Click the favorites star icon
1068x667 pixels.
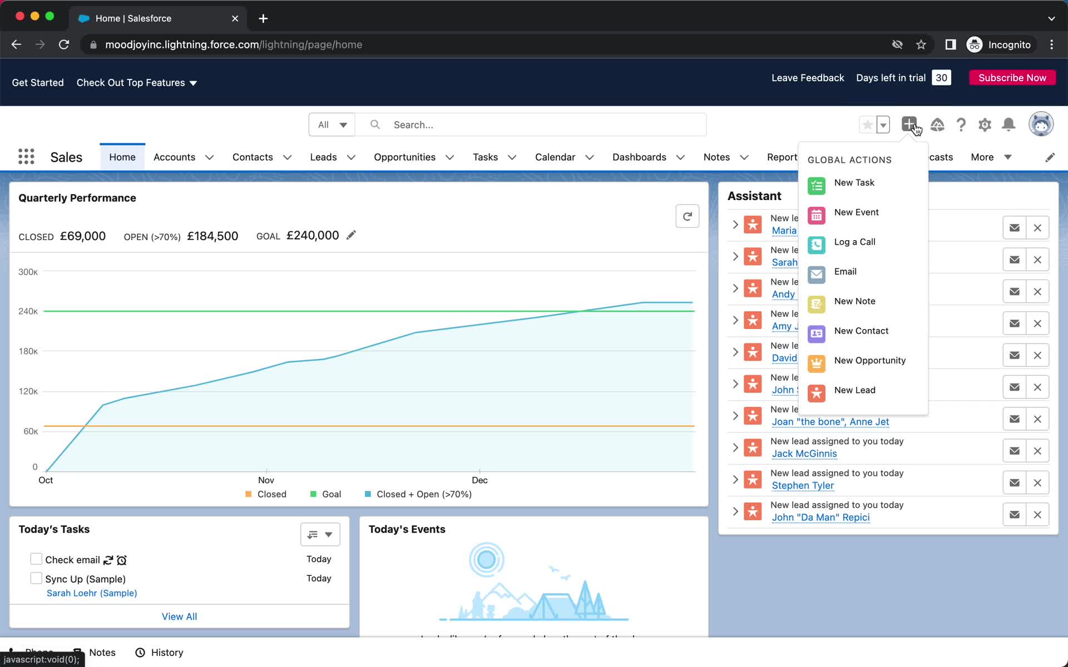point(867,125)
